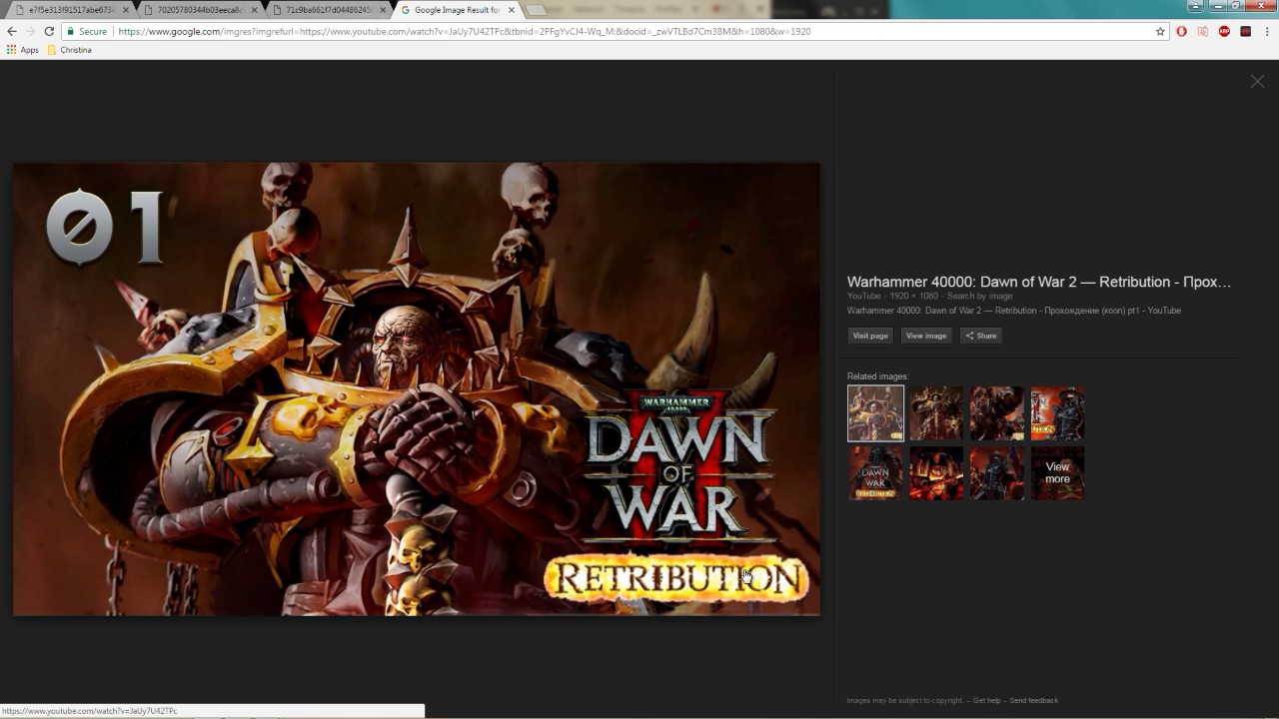This screenshot has width=1279, height=719.
Task: Open the Chrome profile user button
Action: click(x=1196, y=6)
